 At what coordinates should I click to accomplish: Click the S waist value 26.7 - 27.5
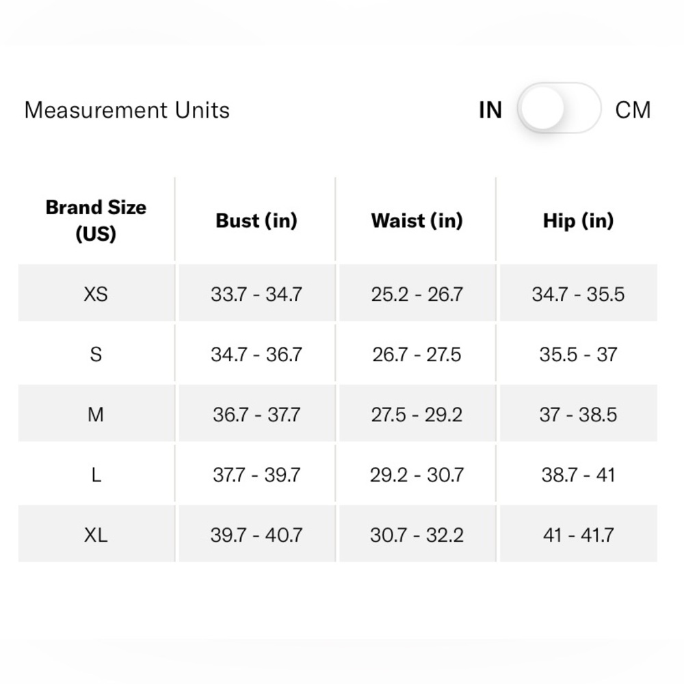[x=417, y=354]
